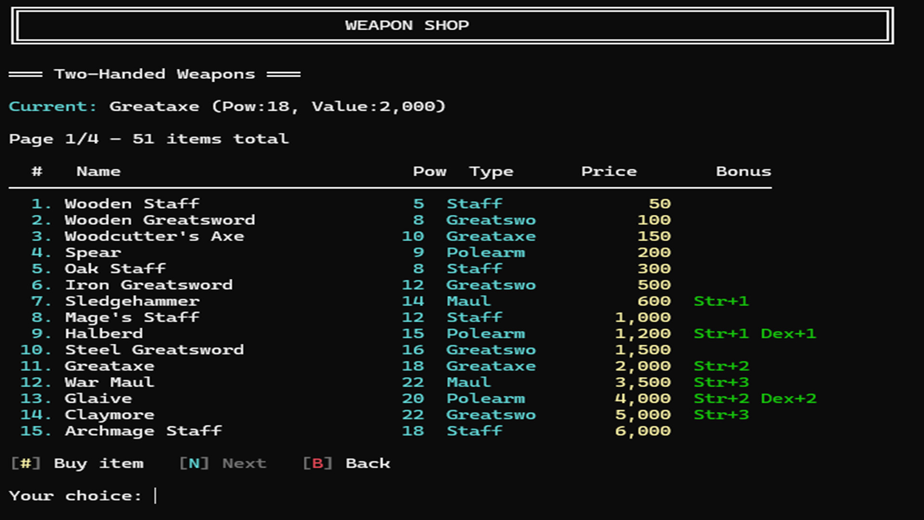Click the Buy item option

[99, 464]
